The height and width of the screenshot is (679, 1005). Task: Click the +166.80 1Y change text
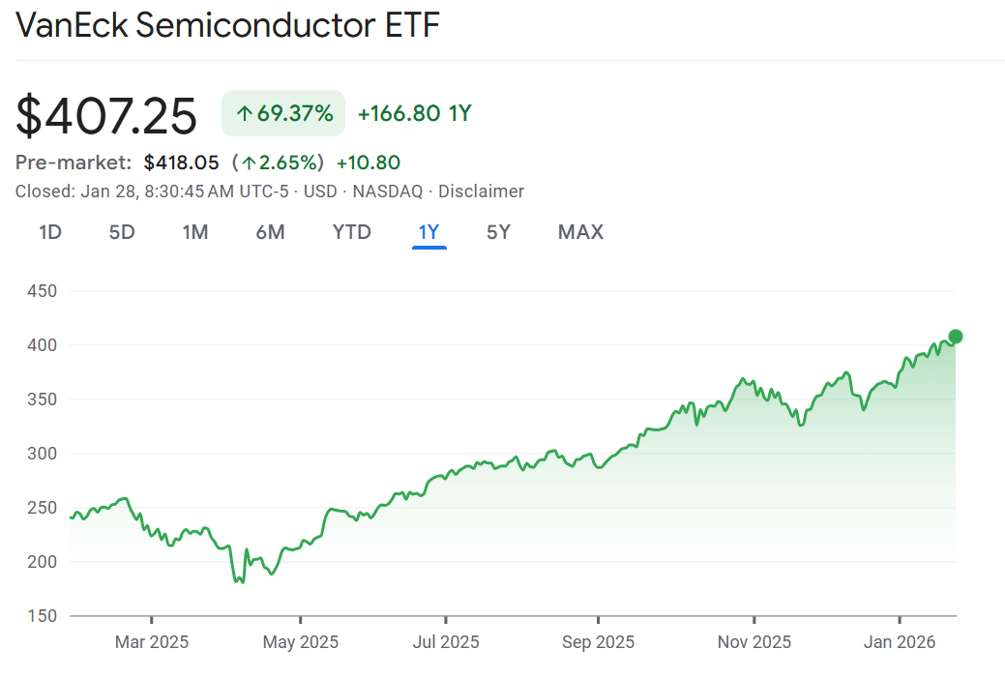click(414, 114)
